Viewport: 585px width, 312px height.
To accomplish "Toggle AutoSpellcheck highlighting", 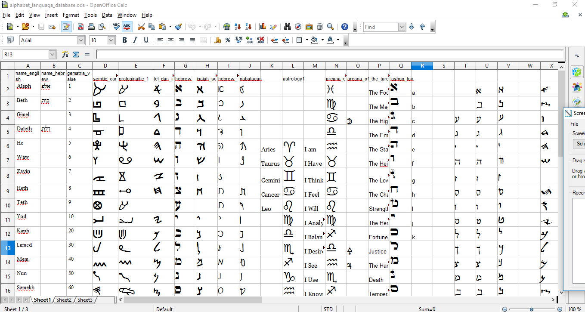I will click(127, 27).
